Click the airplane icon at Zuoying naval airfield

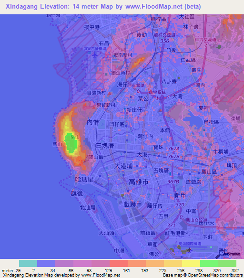(95, 55)
